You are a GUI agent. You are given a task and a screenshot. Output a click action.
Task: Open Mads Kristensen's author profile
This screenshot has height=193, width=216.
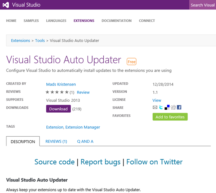click(x=61, y=84)
